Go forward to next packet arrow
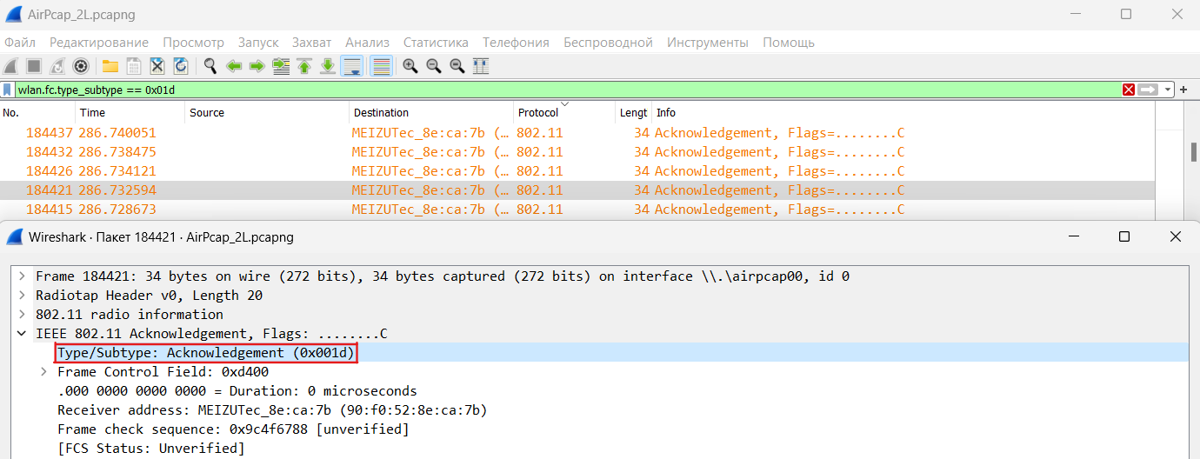 coord(257,66)
